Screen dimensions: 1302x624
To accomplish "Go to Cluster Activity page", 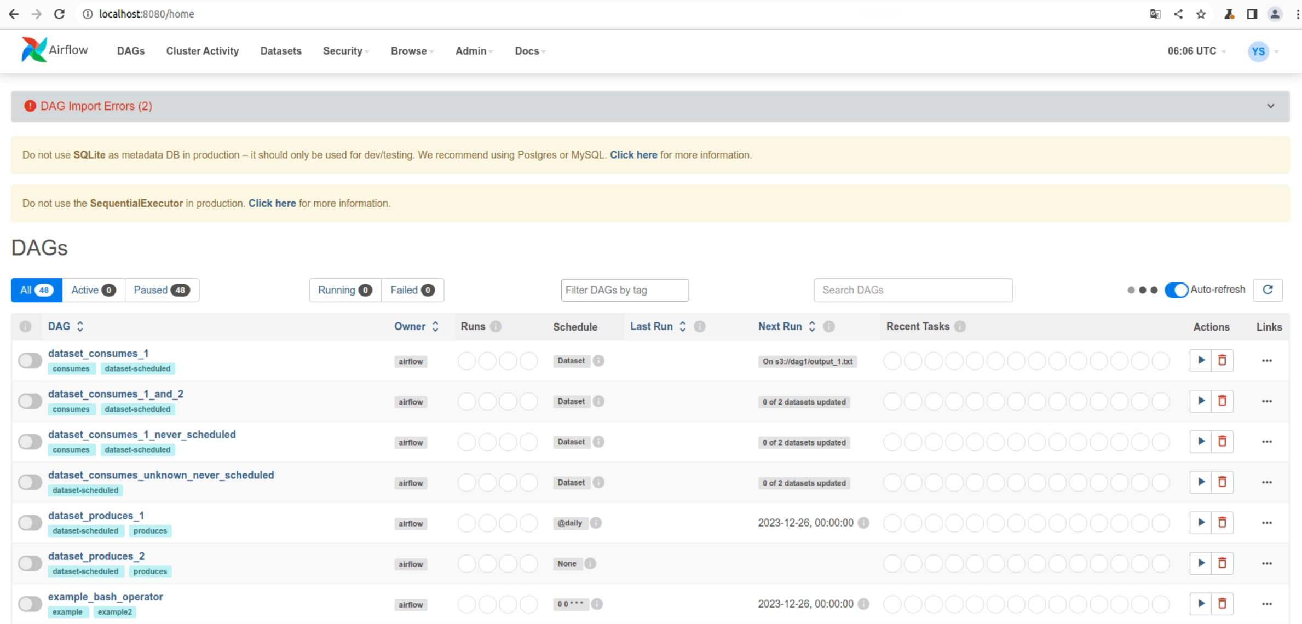I will click(202, 51).
